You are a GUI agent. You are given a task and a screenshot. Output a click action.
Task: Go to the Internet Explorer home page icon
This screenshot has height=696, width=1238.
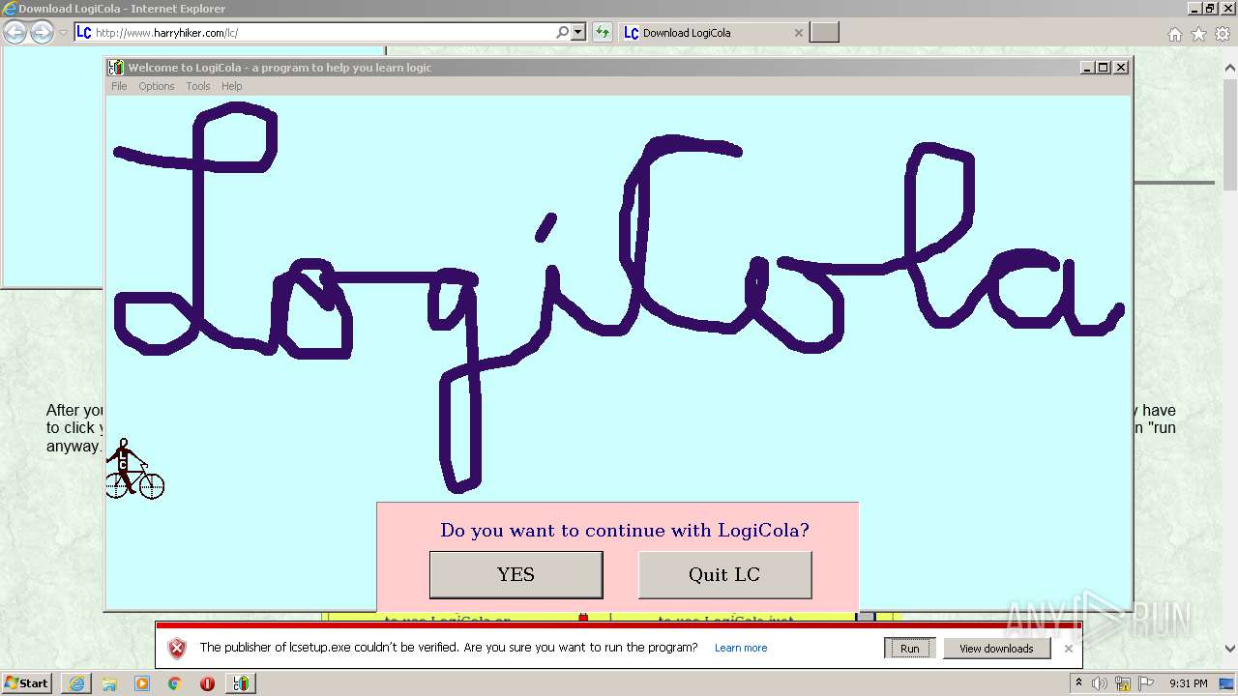[1175, 34]
